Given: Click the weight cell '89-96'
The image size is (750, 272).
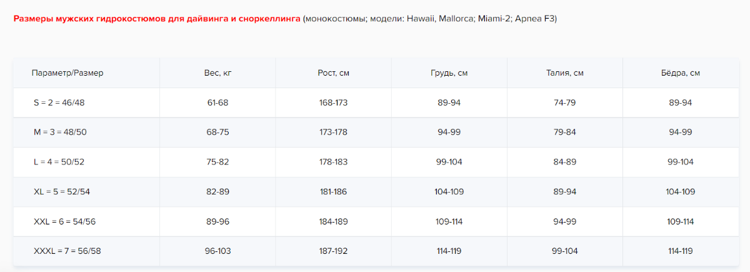Looking at the screenshot, I should tap(217, 221).
